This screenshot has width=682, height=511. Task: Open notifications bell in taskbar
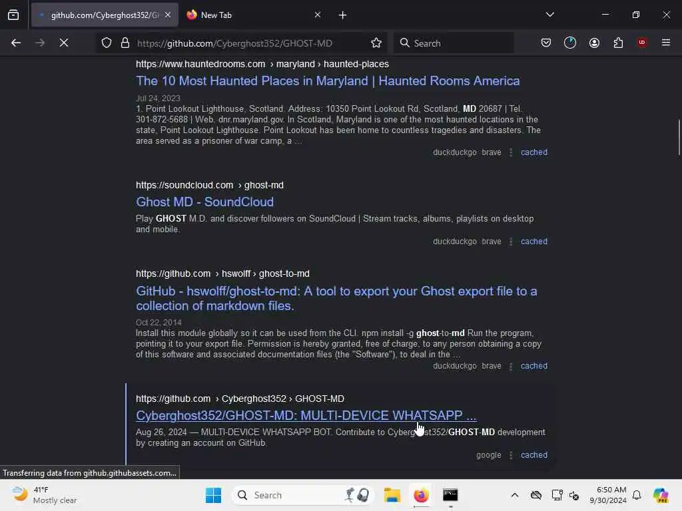click(x=637, y=495)
